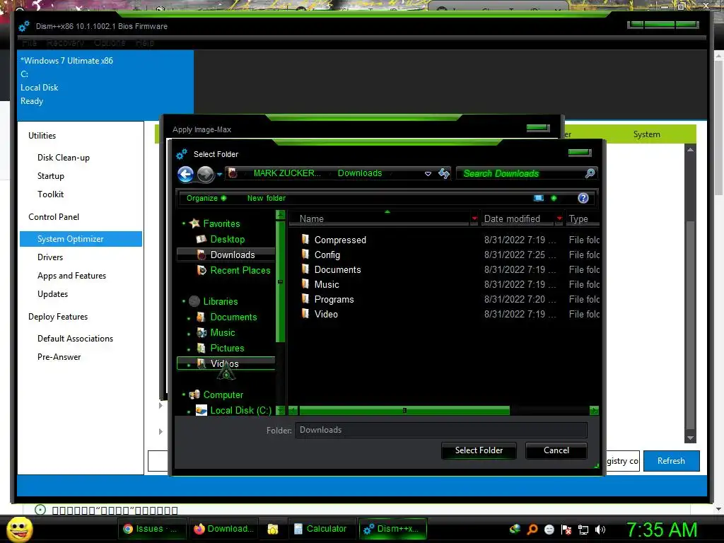This screenshot has width=724, height=543.
Task: Switch to the System tab in Dism++
Action: pyautogui.click(x=646, y=134)
